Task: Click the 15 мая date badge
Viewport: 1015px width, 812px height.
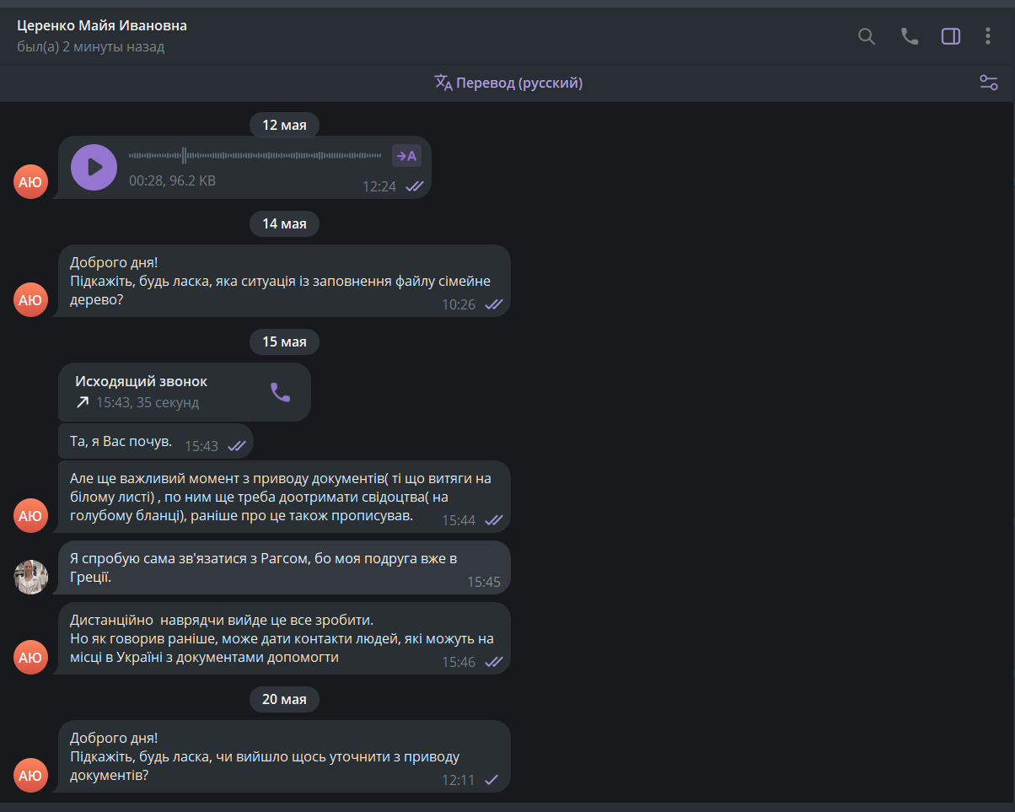Action: pyautogui.click(x=284, y=341)
